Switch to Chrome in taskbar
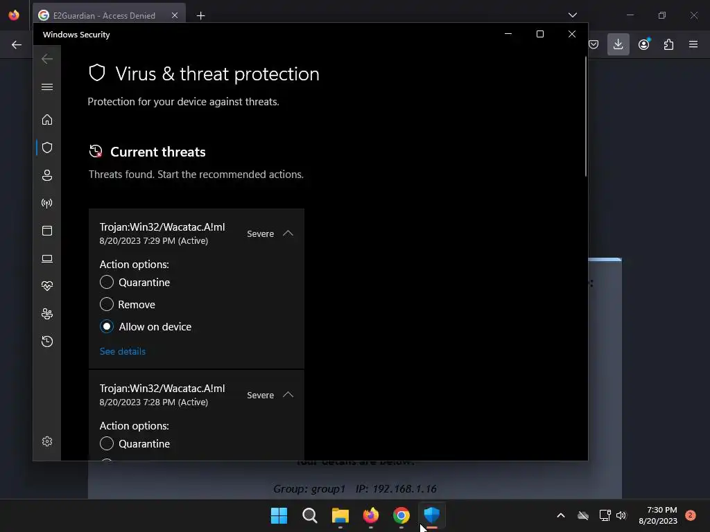The height and width of the screenshot is (532, 710). pyautogui.click(x=401, y=515)
